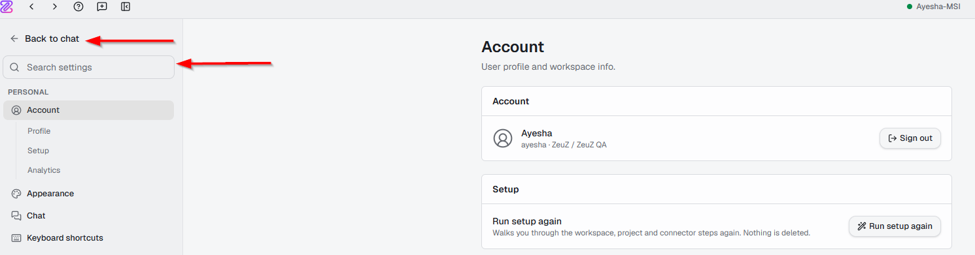Click the green status dot by Ayesha-MSI
This screenshot has width=975, height=255.
910,7
